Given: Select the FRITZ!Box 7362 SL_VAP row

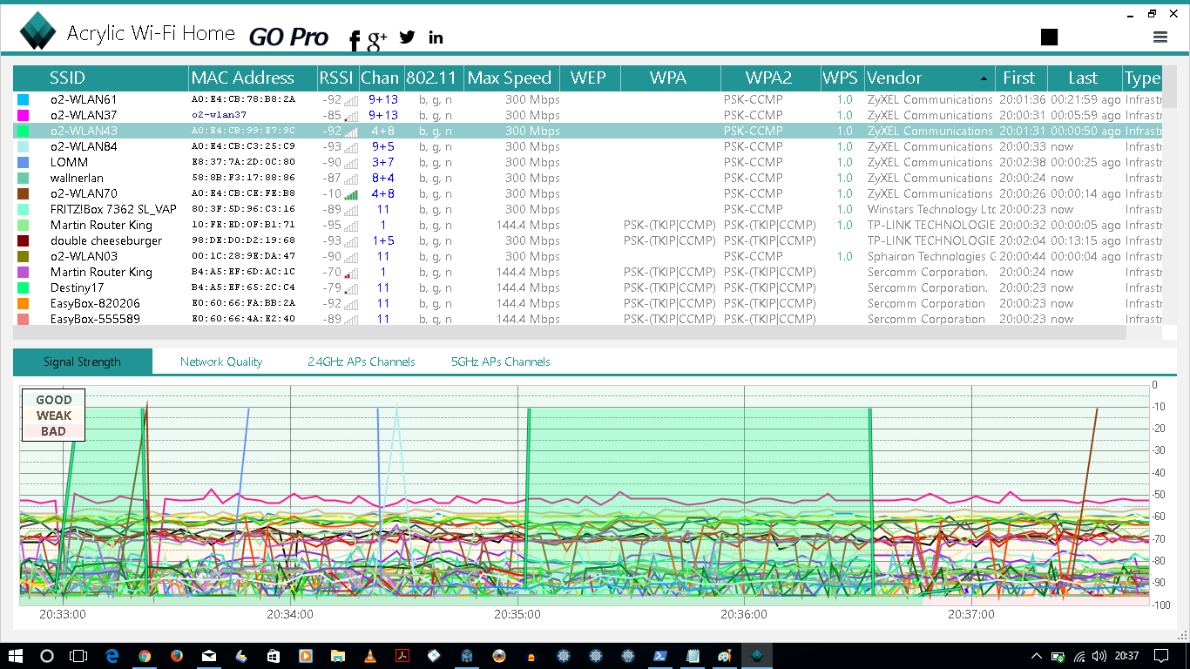Looking at the screenshot, I should tap(588, 209).
